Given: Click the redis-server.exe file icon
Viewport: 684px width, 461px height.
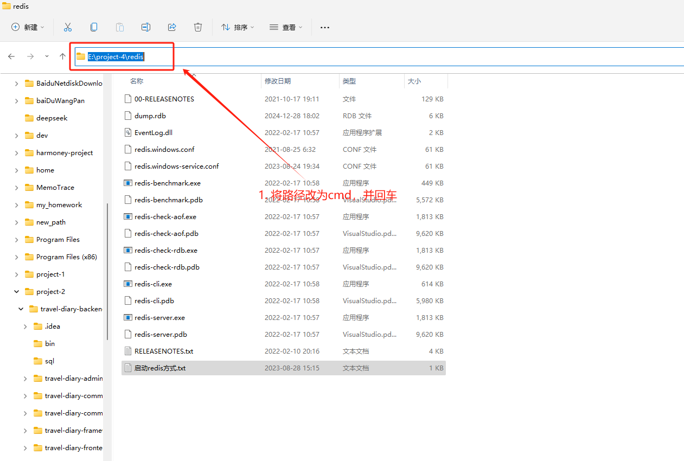Looking at the screenshot, I should point(128,317).
